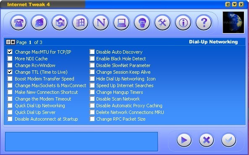
Task: Open the Internet Explorer tweaks section
Action: tap(39, 23)
